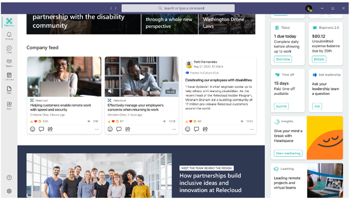Go back with the left arrow

tap(111, 8)
